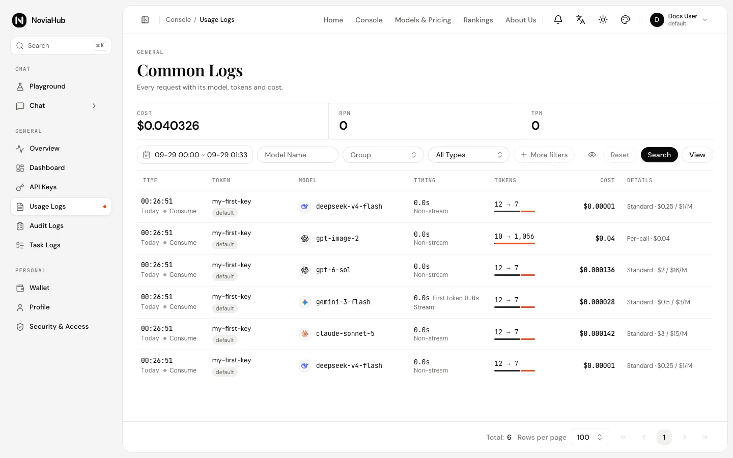This screenshot has width=733, height=458.
Task: Toggle the eye visibility button in filters
Action: click(592, 155)
